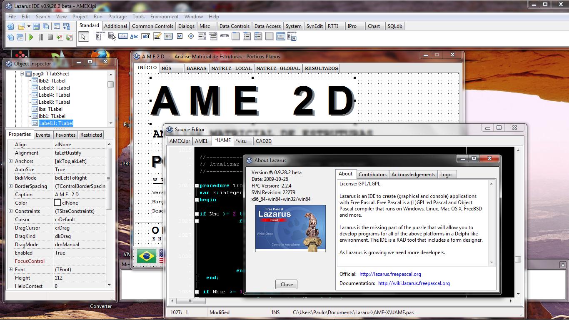Click the Toggle Form/Unit toolbar icon

67,26
